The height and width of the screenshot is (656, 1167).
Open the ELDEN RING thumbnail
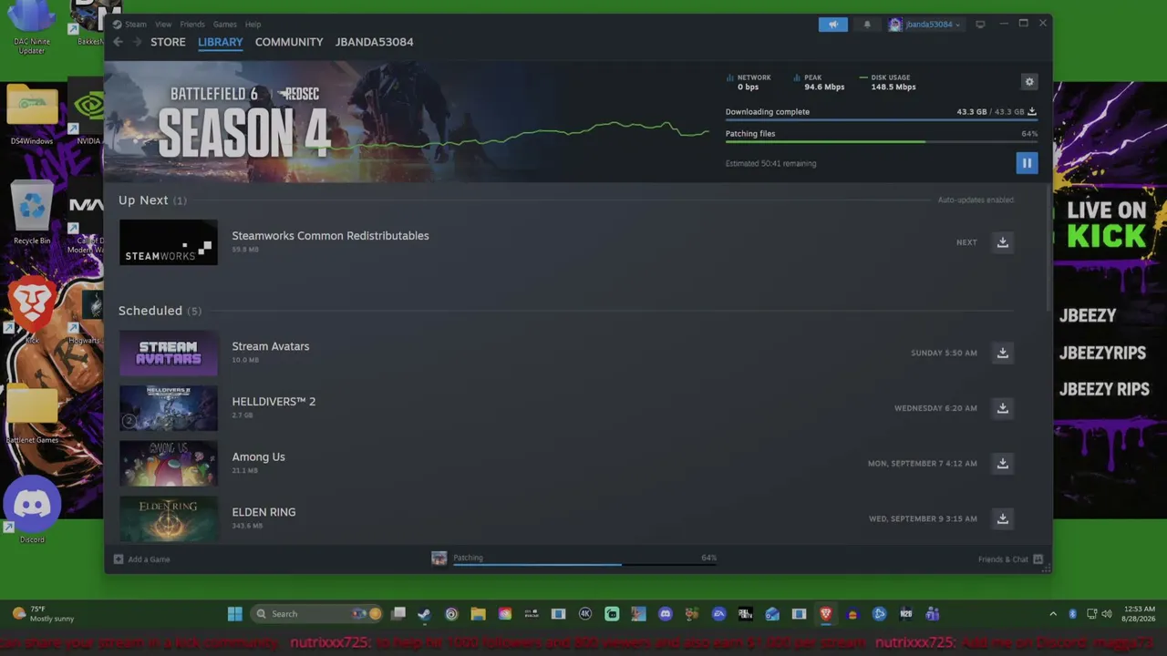169,518
